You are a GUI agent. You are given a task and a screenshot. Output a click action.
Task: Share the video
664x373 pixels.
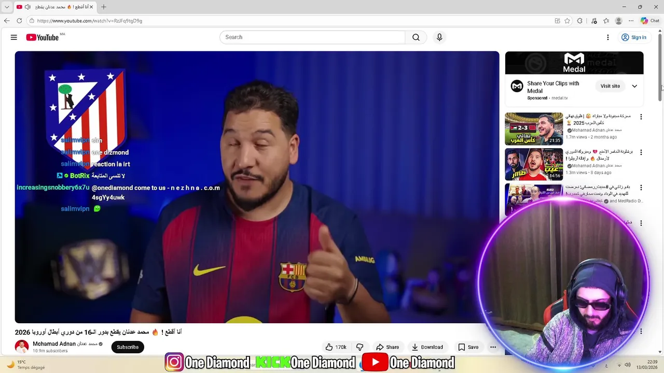pos(388,347)
